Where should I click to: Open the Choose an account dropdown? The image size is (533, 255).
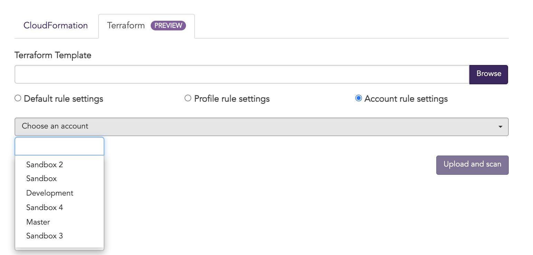coord(262,126)
